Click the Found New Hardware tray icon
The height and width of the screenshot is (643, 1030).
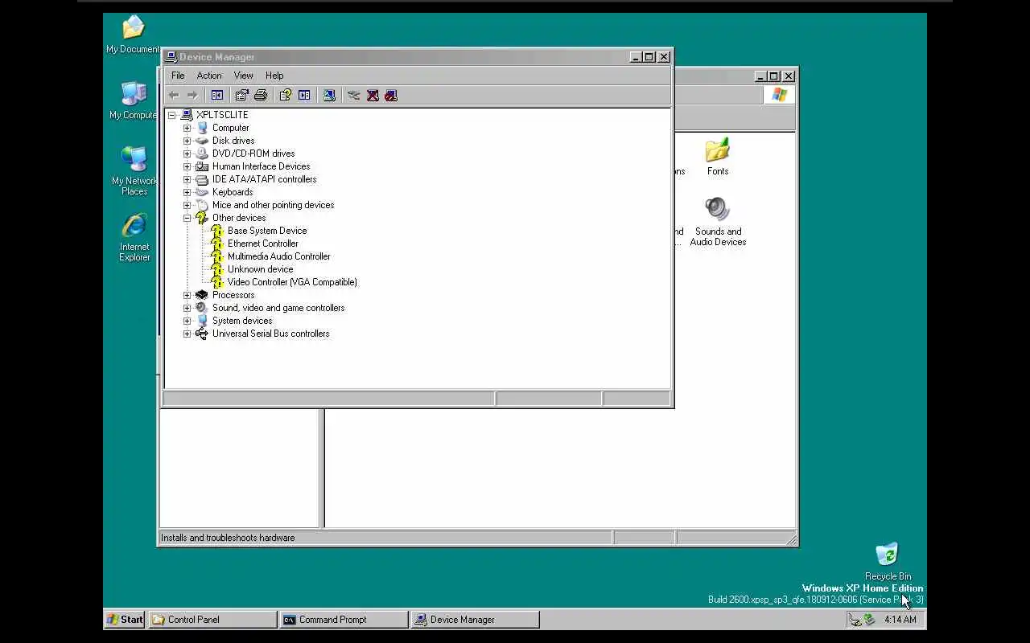(x=855, y=620)
